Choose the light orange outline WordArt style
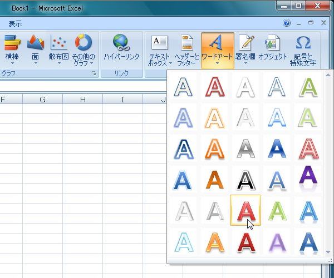The width and height of the screenshot is (334, 278). (215, 118)
